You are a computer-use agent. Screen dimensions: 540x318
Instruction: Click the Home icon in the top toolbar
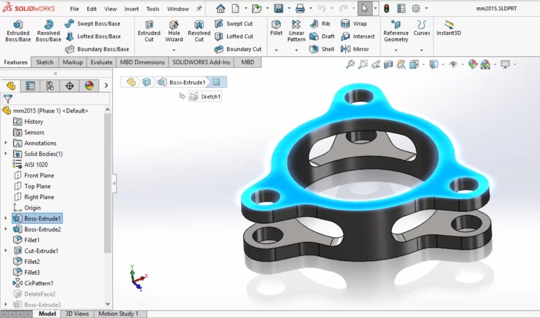pos(220,8)
